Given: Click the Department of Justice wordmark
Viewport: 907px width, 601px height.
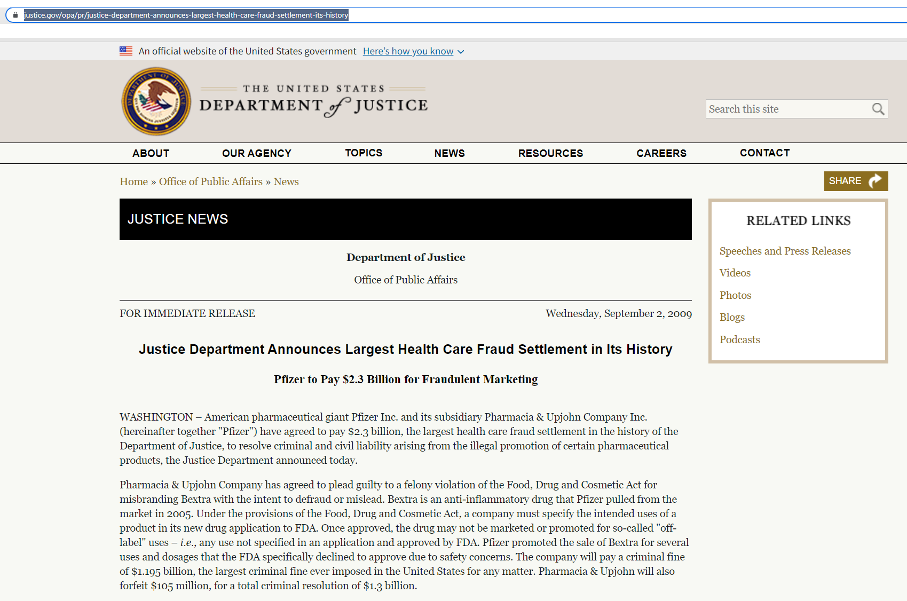Looking at the screenshot, I should click(313, 100).
